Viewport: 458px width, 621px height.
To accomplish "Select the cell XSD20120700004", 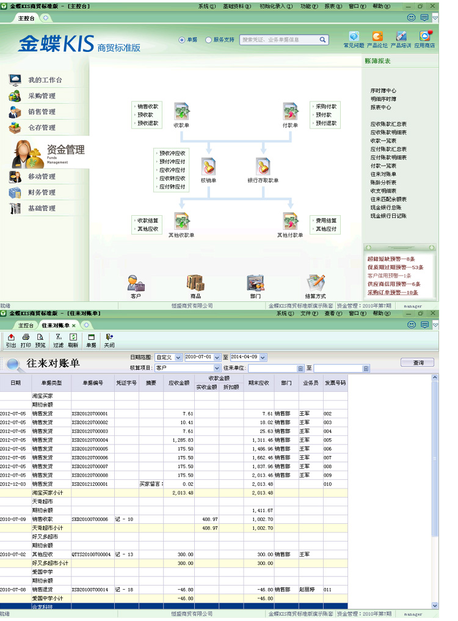I will click(93, 440).
